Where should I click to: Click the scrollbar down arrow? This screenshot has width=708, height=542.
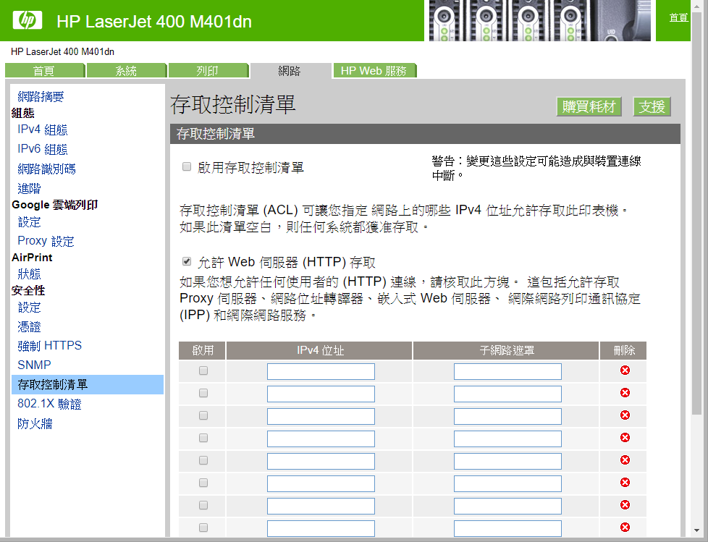(x=696, y=530)
